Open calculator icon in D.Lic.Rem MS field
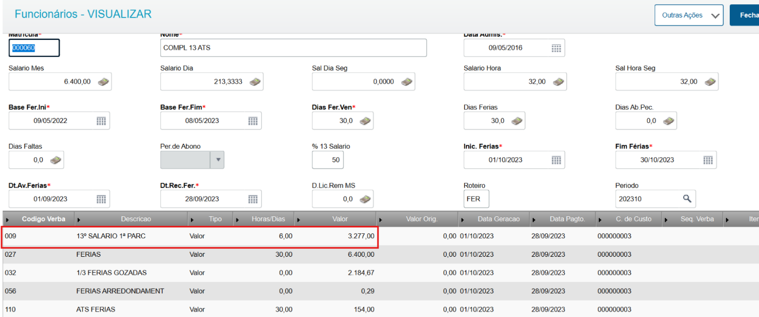This screenshot has height=317, width=759. [x=365, y=199]
